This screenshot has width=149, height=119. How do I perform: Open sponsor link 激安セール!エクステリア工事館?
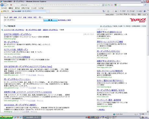click(110, 42)
